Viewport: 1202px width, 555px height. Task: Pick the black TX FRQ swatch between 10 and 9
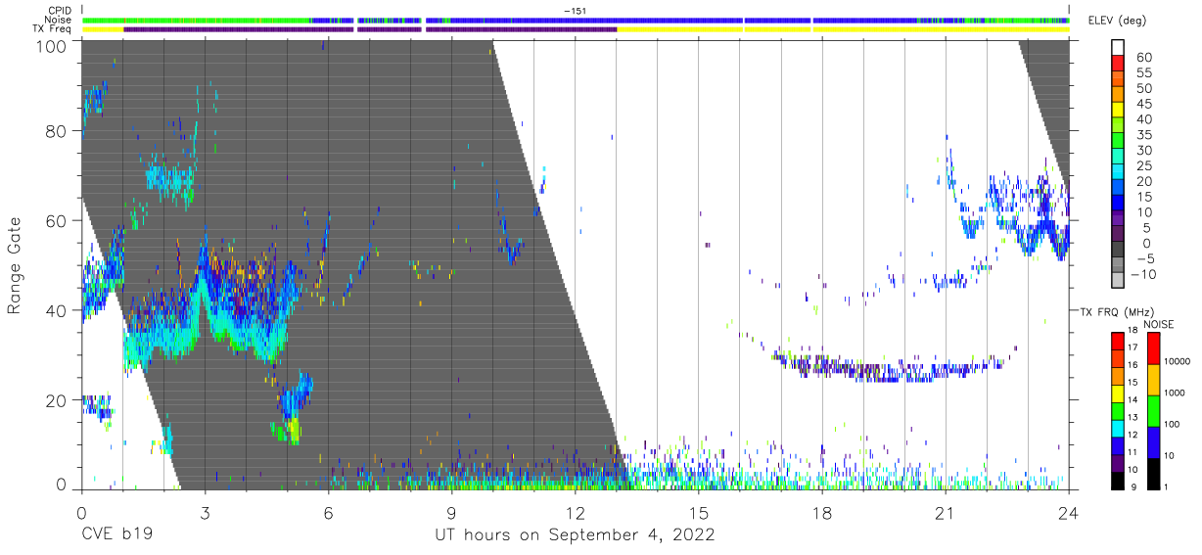(1118, 479)
